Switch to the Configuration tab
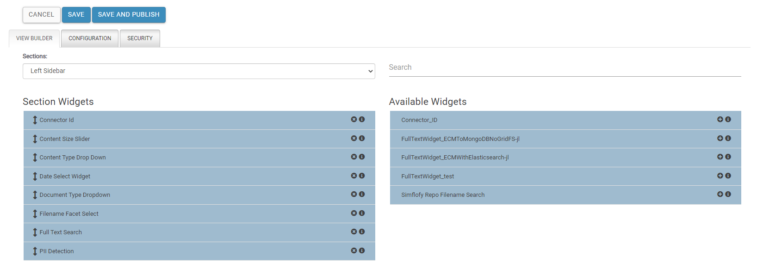The height and width of the screenshot is (274, 757). (x=90, y=38)
